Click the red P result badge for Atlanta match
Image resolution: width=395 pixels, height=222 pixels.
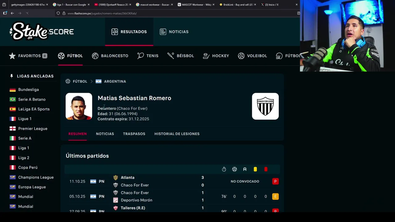coord(275,181)
